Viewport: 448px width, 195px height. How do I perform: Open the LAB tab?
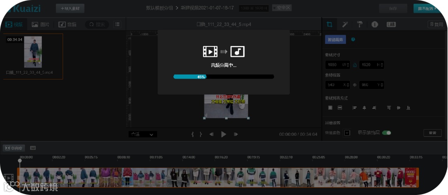(x=391, y=24)
